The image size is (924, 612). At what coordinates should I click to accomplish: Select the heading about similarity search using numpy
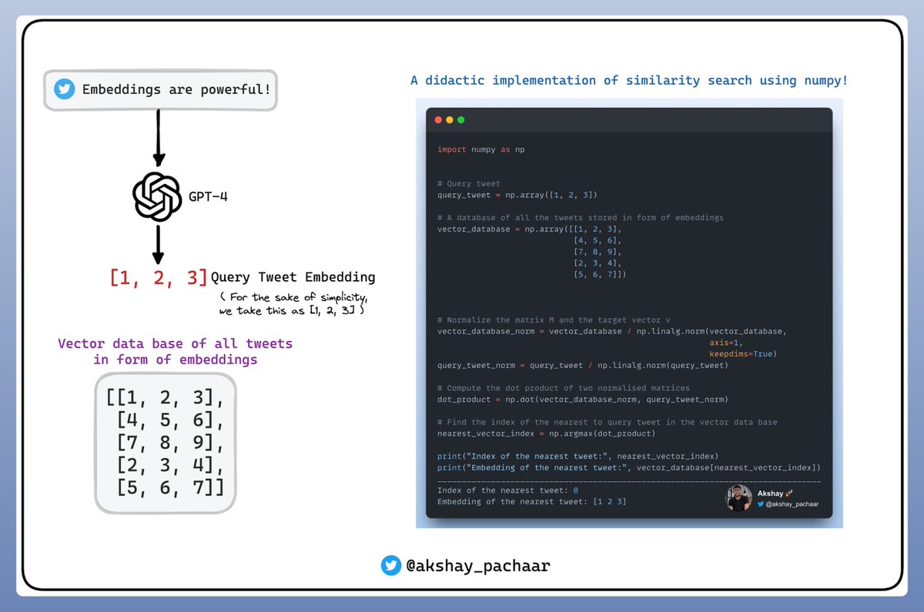[628, 80]
